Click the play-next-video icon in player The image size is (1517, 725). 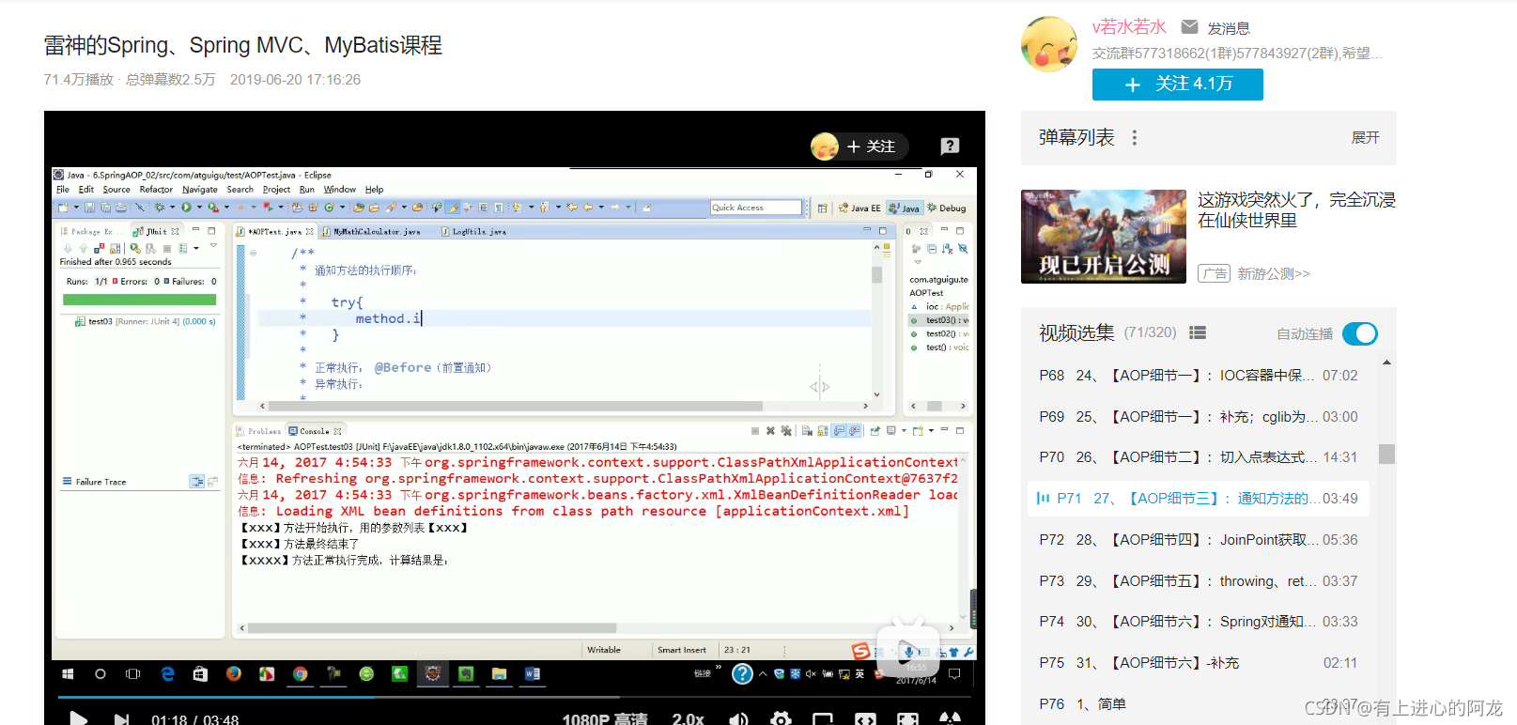pos(121,719)
